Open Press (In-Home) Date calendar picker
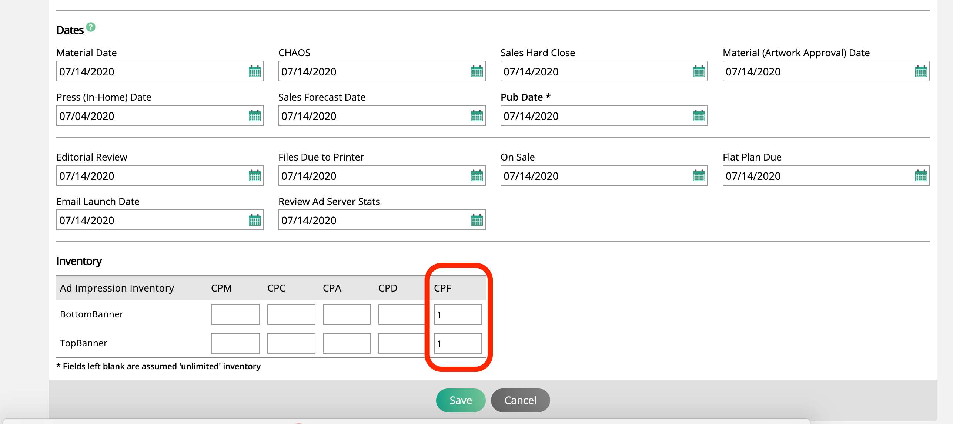This screenshot has width=953, height=424. click(254, 116)
